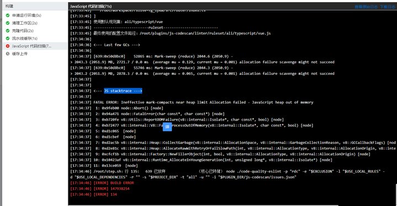Click the '11: 0x13ce059 [node]' line
Viewport: 397px width, 206px height.
(x=104, y=166)
